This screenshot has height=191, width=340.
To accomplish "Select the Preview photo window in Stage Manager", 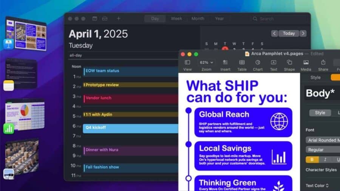I will (22, 156).
